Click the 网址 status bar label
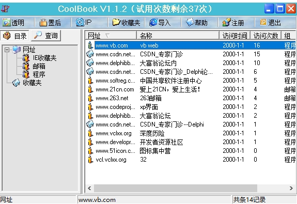 [6, 200]
